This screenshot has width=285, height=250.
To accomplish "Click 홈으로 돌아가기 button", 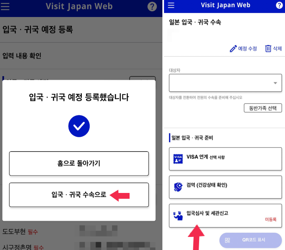I will coord(79,164).
